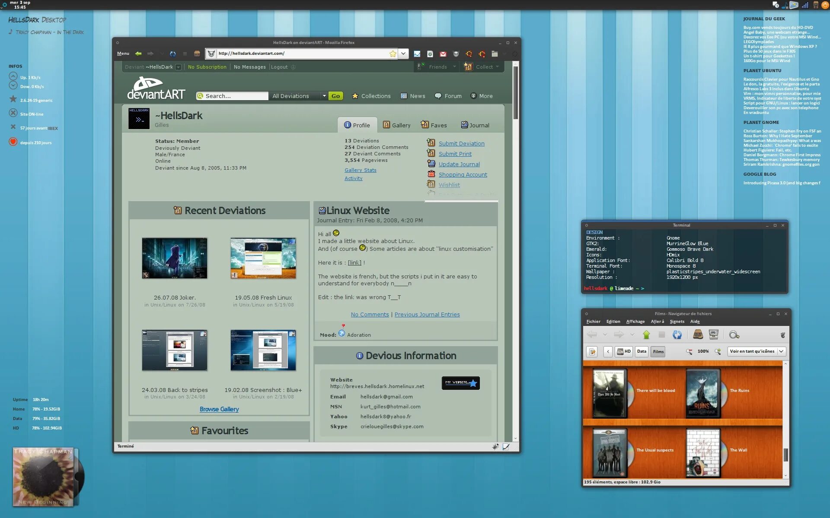This screenshot has height=518, width=830.
Task: Toggle location text entry with pencil icon
Action: click(x=592, y=351)
